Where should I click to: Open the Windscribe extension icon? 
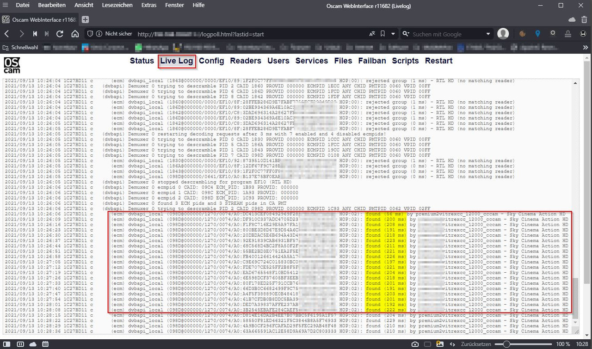583,34
